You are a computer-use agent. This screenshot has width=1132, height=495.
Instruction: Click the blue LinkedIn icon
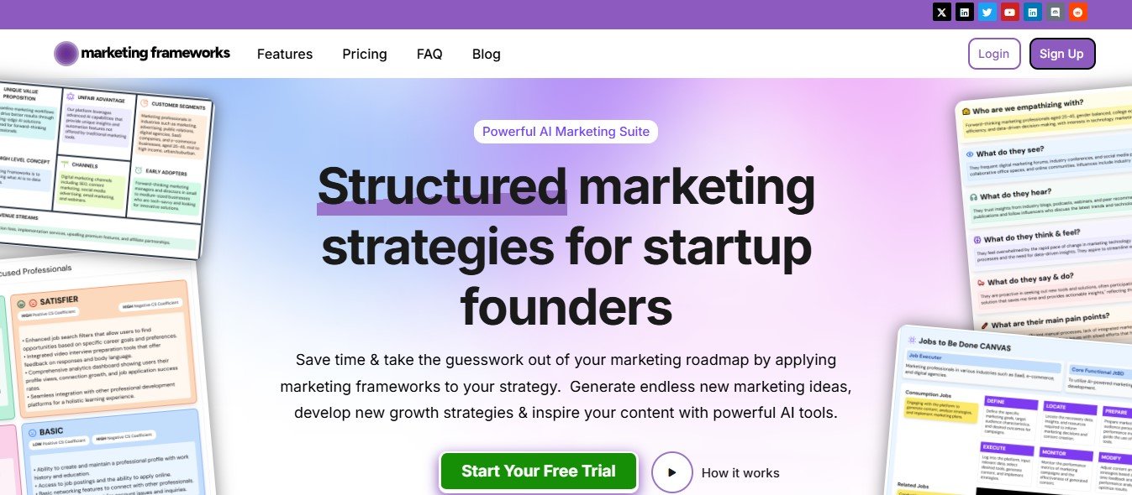pos(1033,13)
